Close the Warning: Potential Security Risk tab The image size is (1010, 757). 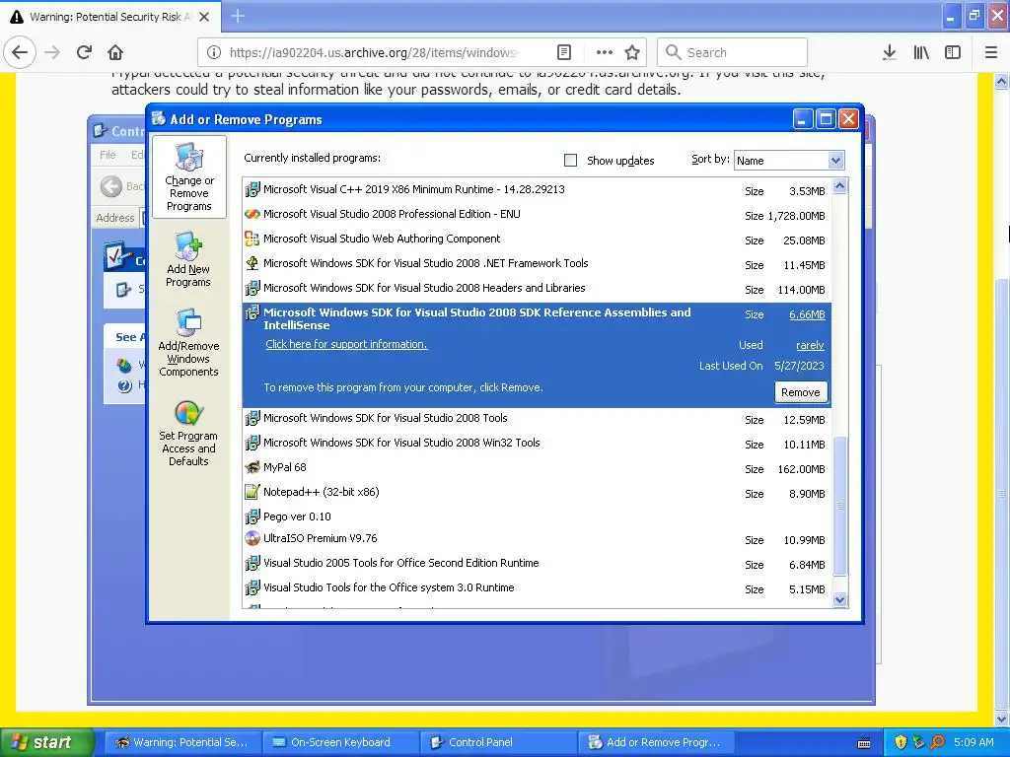click(204, 17)
